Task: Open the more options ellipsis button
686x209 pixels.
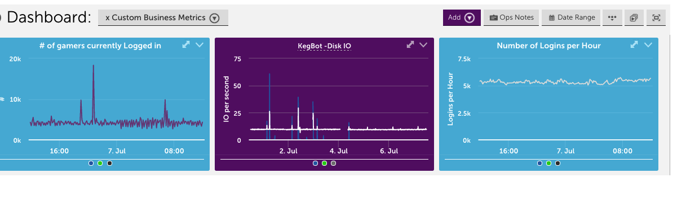Action: pyautogui.click(x=612, y=17)
